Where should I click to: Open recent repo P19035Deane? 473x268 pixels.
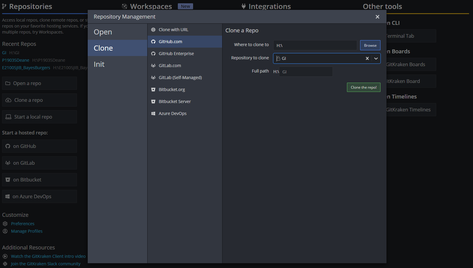tap(16, 60)
